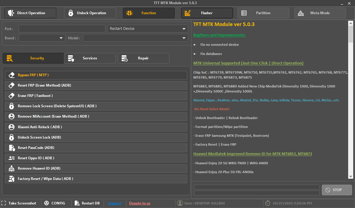The image size is (355, 208).
Task: Click in the Port input field
Action: click(62, 29)
